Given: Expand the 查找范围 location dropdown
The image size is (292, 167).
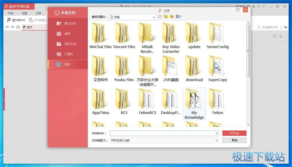Looking at the screenshot, I should [154, 17].
